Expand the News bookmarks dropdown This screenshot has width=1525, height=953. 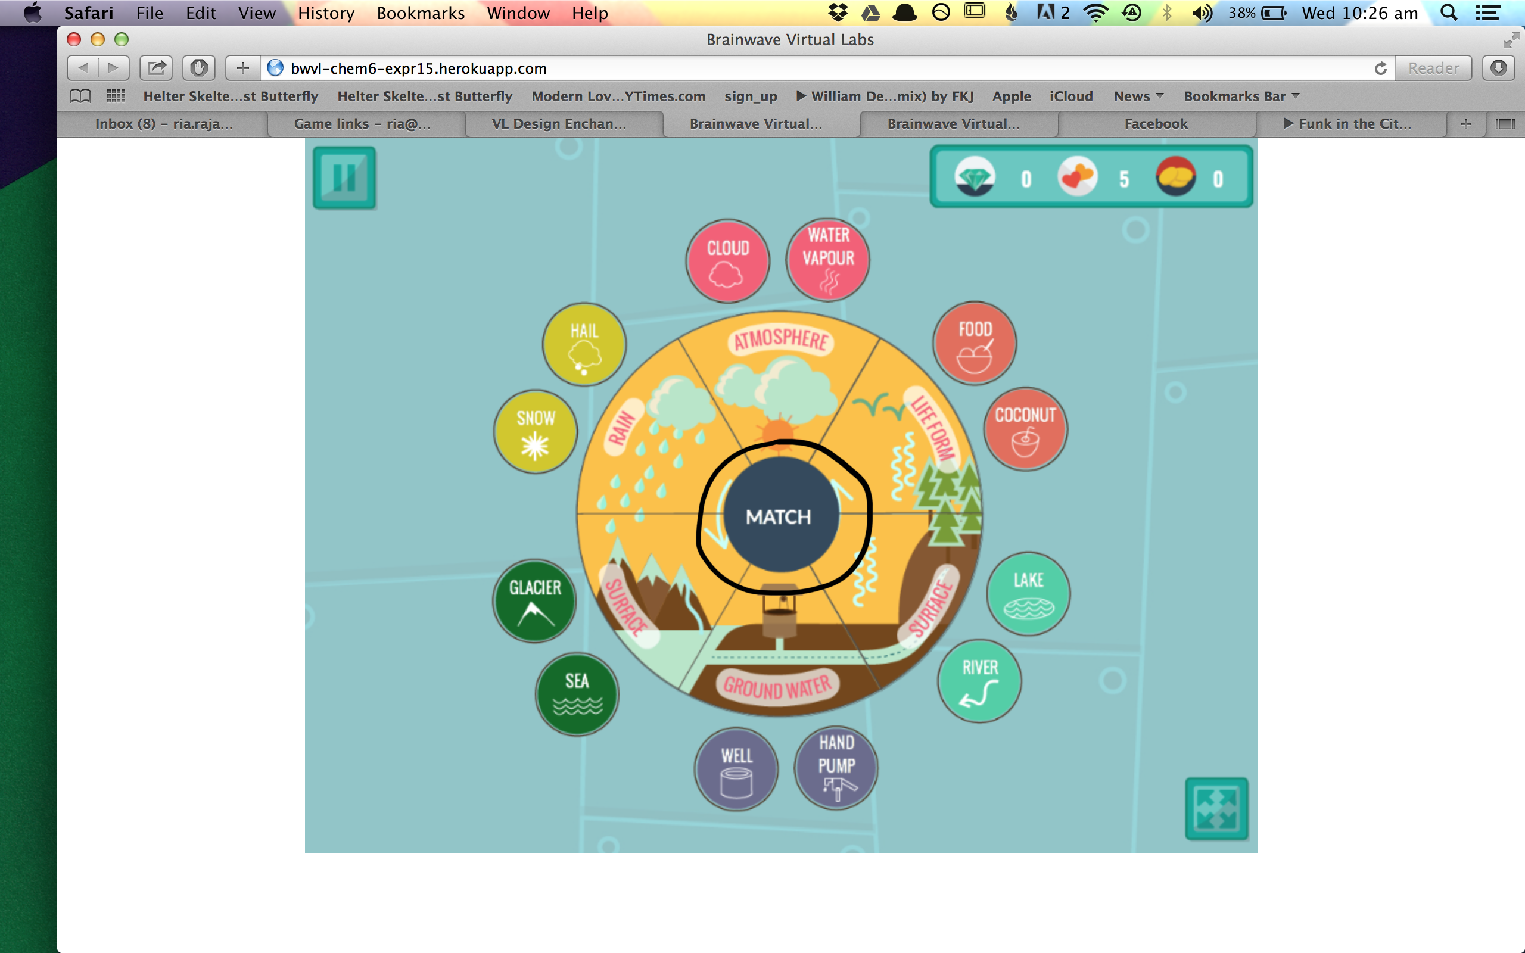click(1138, 96)
